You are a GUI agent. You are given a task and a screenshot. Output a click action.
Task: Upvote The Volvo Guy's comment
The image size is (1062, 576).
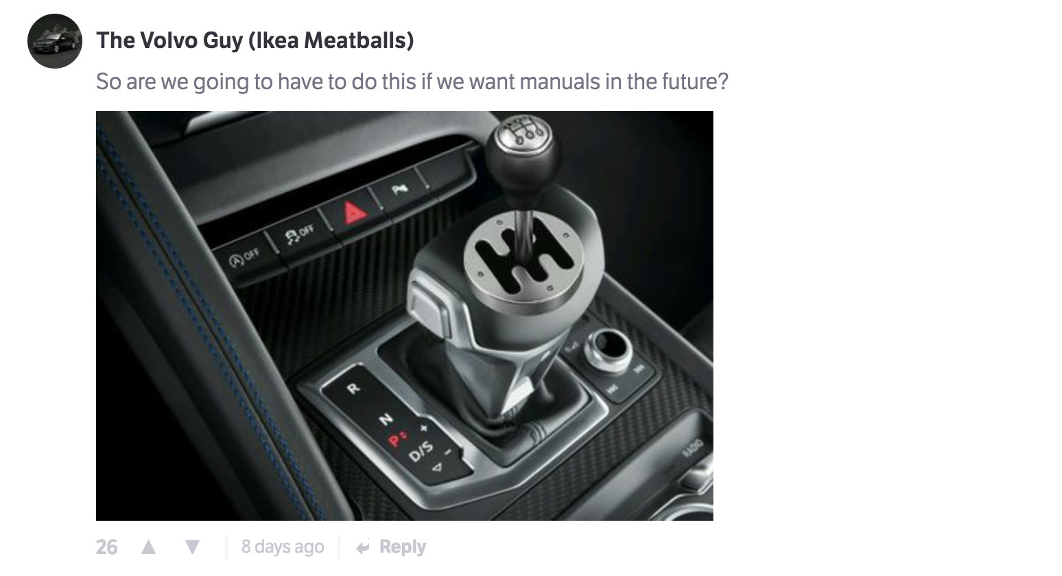point(149,547)
